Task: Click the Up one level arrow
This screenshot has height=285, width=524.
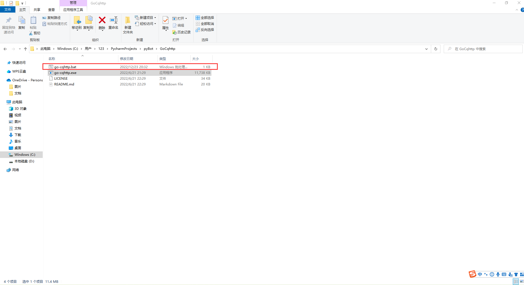Action: 25,49
